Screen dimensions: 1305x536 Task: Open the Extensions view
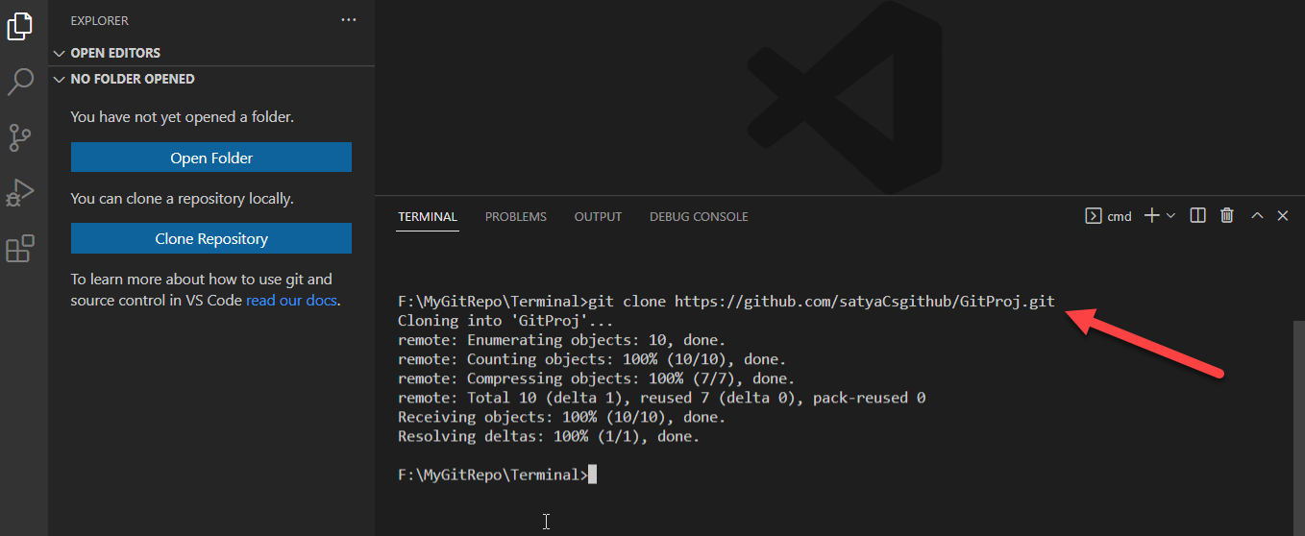(x=20, y=249)
